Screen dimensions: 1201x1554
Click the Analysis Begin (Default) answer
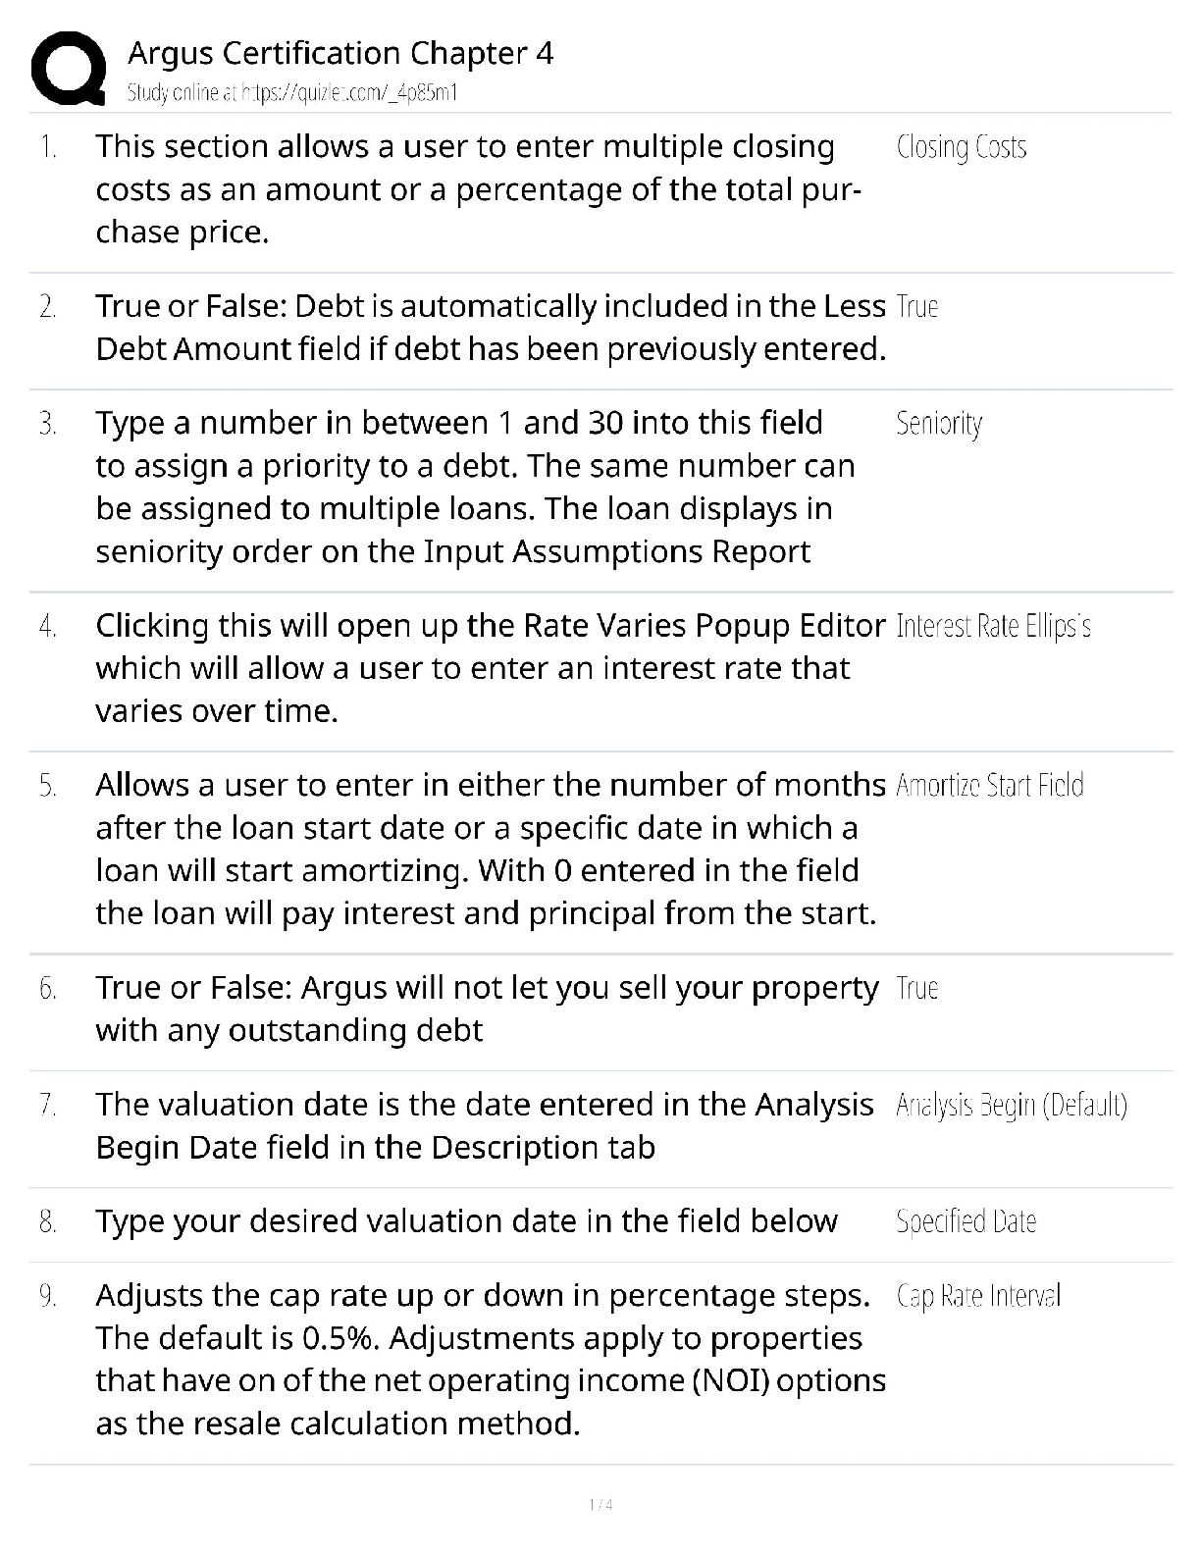point(1012,1106)
